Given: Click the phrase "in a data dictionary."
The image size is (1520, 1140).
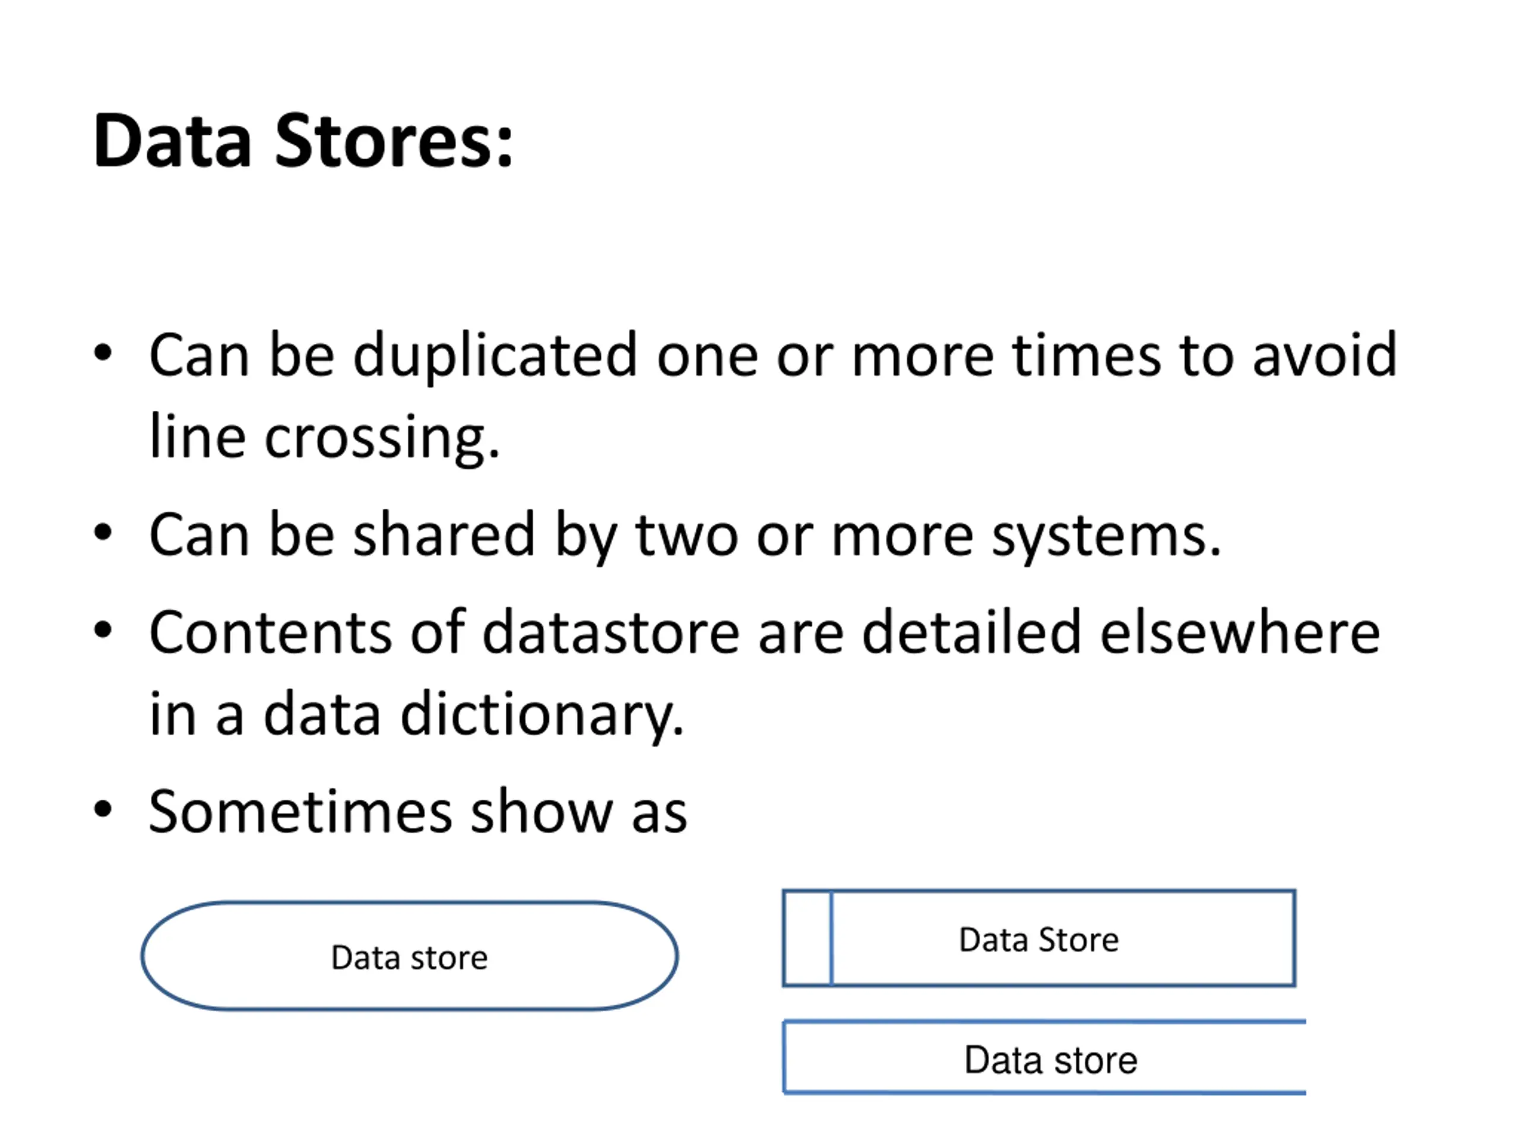Looking at the screenshot, I should [x=417, y=715].
